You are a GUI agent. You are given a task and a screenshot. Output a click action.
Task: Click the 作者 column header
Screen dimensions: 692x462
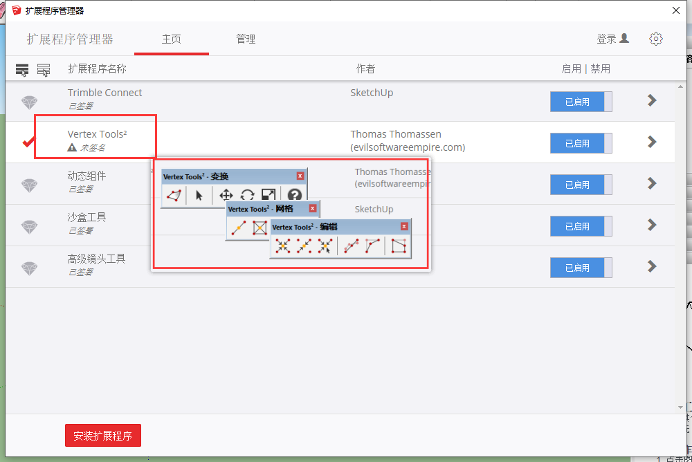tap(365, 69)
